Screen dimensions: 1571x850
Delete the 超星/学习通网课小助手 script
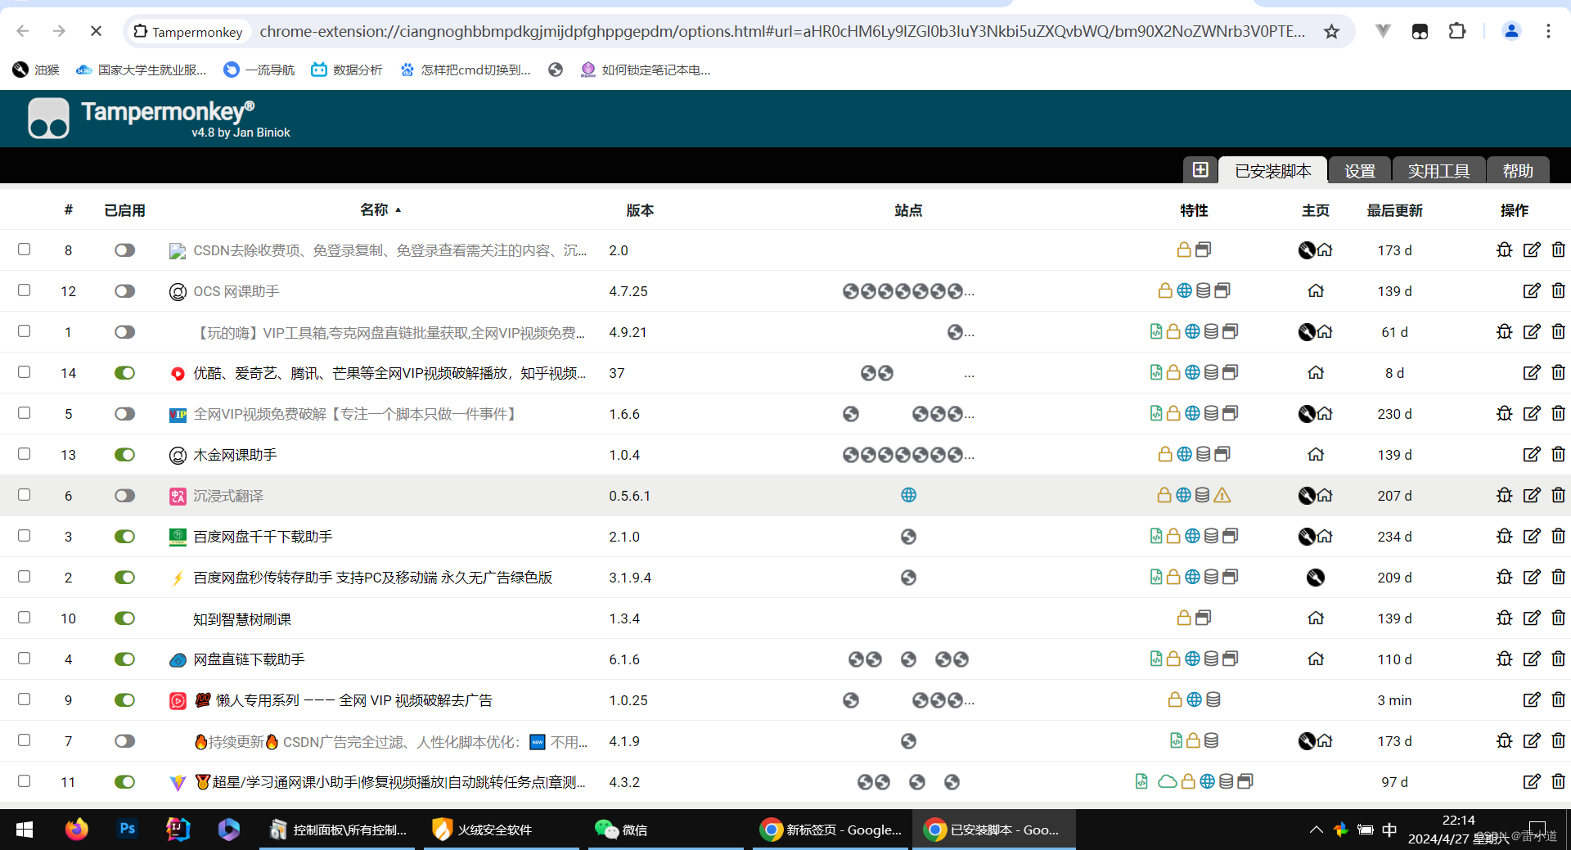pos(1558,781)
